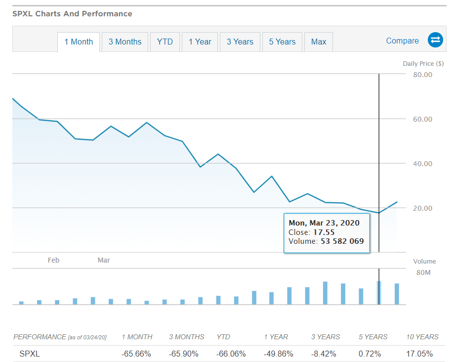The image size is (453, 362).
Task: Click the -65.66% performance value
Action: coord(137,354)
